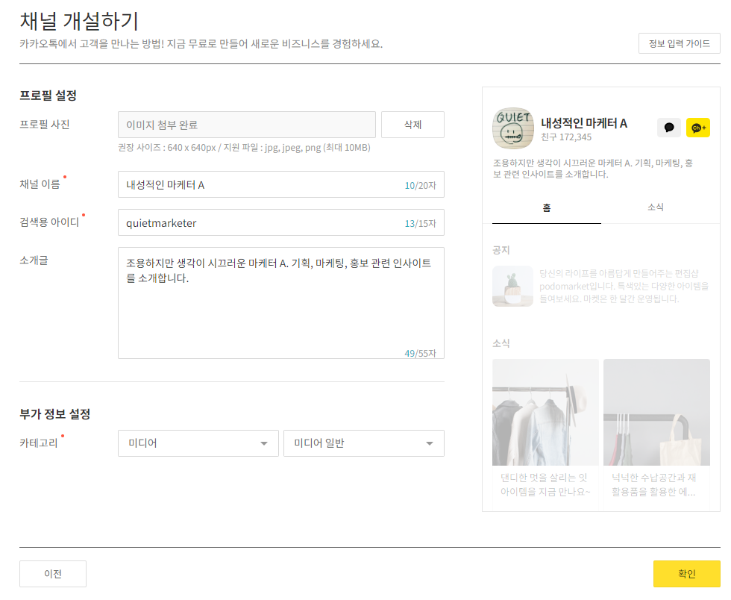Open the 미디어 category dropdown
Image resolution: width=731 pixels, height=600 pixels.
point(198,443)
